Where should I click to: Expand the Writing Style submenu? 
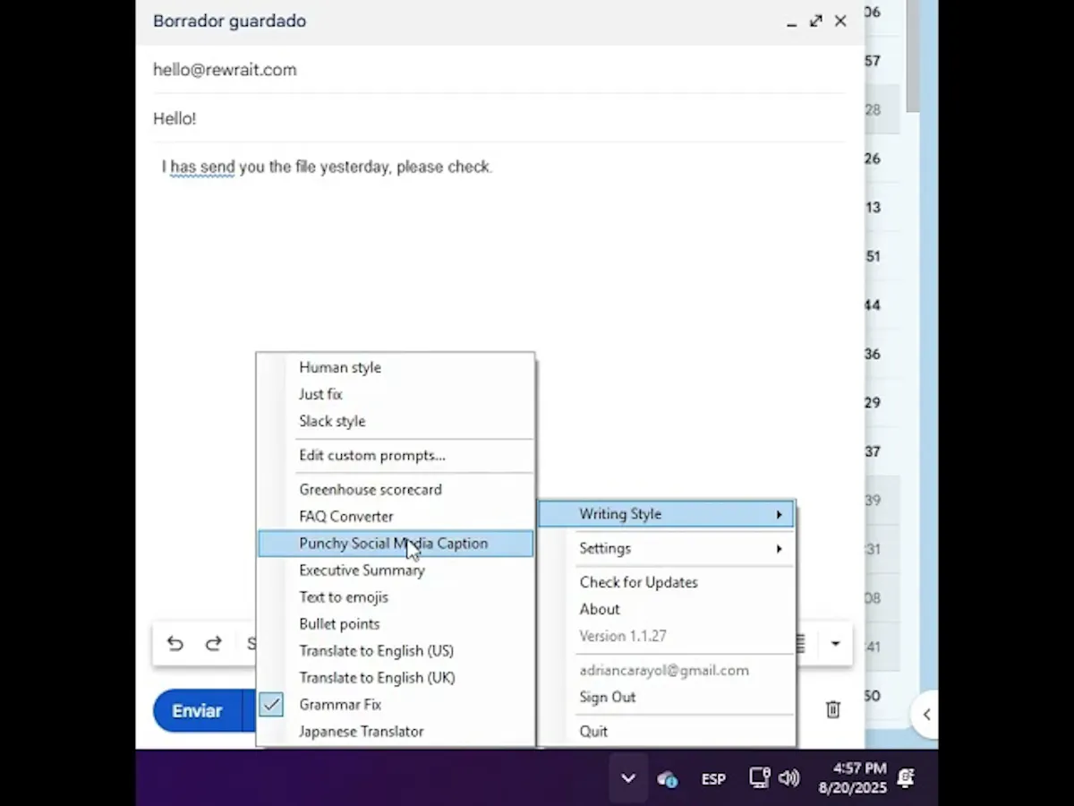point(665,514)
